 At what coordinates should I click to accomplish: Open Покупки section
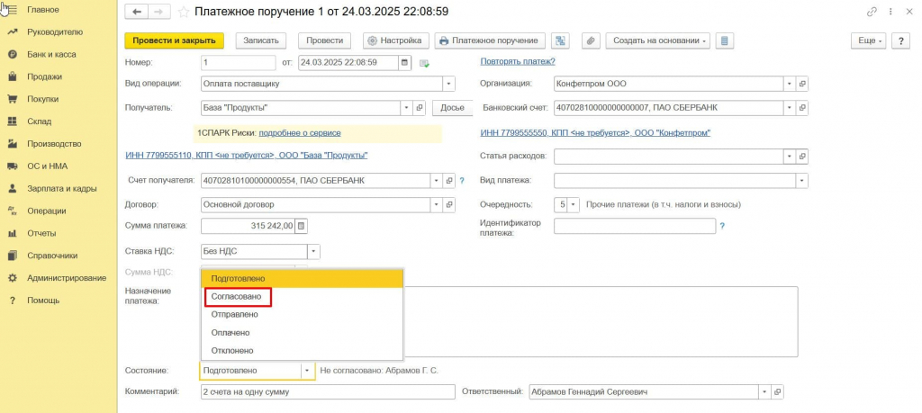[x=43, y=99]
